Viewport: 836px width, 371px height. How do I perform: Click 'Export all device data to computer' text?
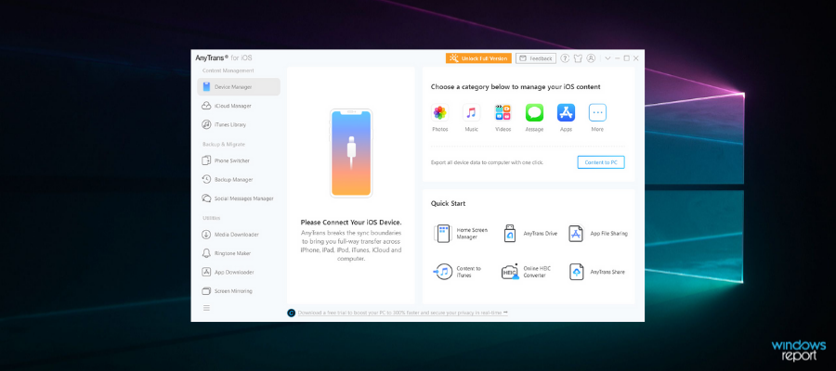487,162
